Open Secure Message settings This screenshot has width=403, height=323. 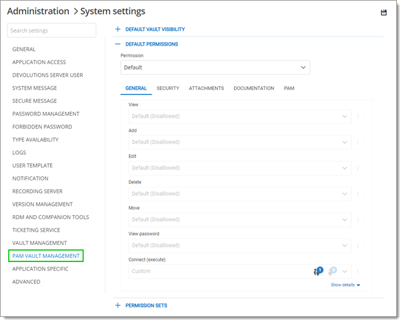(35, 101)
